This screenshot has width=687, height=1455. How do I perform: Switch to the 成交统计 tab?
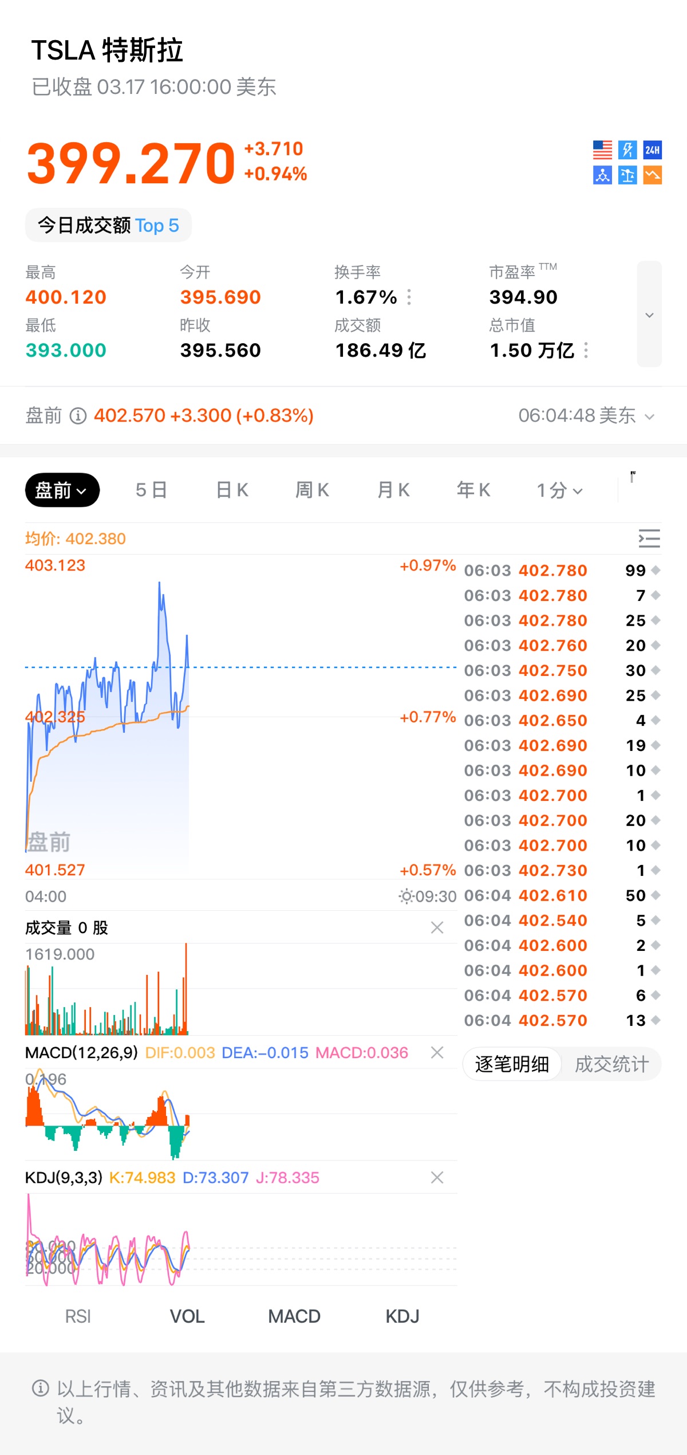(x=611, y=1064)
